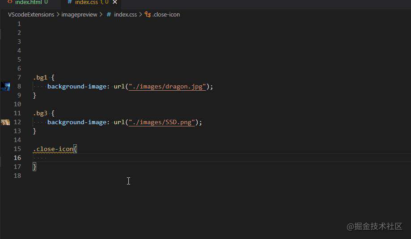The height and width of the screenshot is (239, 411).
Task: Click the .bg1 selector text
Action: pos(40,77)
